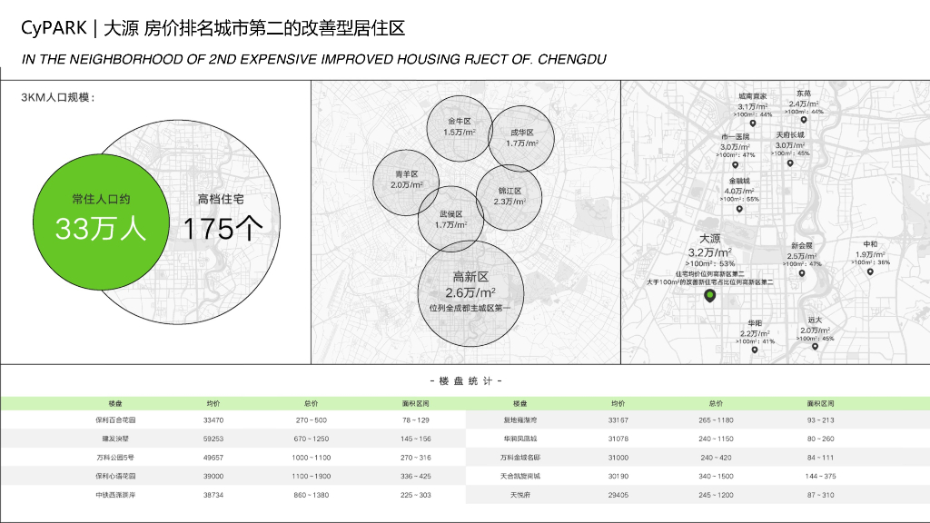Select the 新会展 map pin
Viewport: 930px width, 523px height.
[801, 273]
